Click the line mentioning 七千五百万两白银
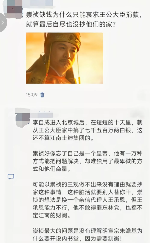 pos(87,130)
